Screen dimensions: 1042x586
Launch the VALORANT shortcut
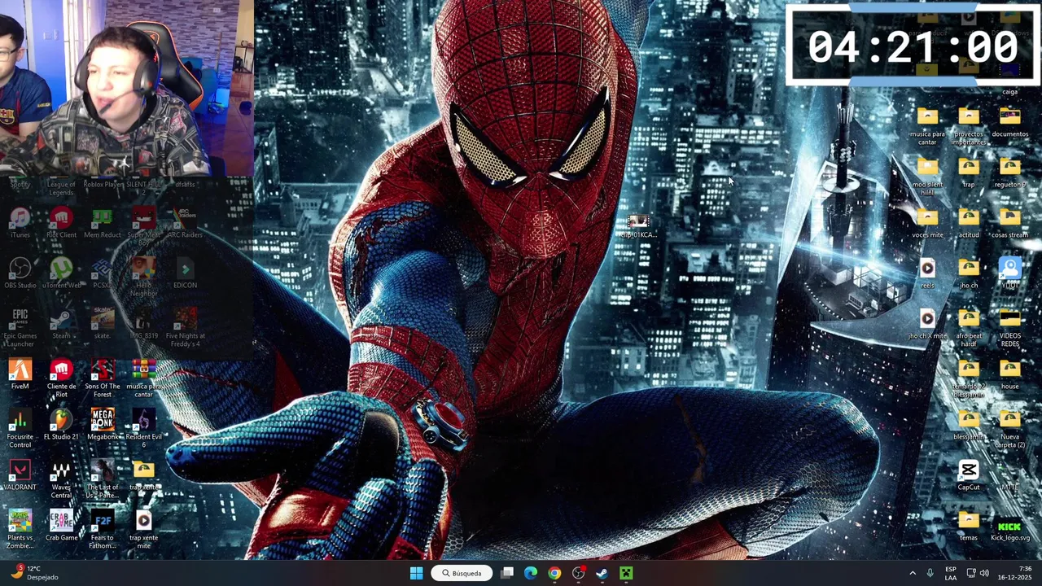coord(20,475)
